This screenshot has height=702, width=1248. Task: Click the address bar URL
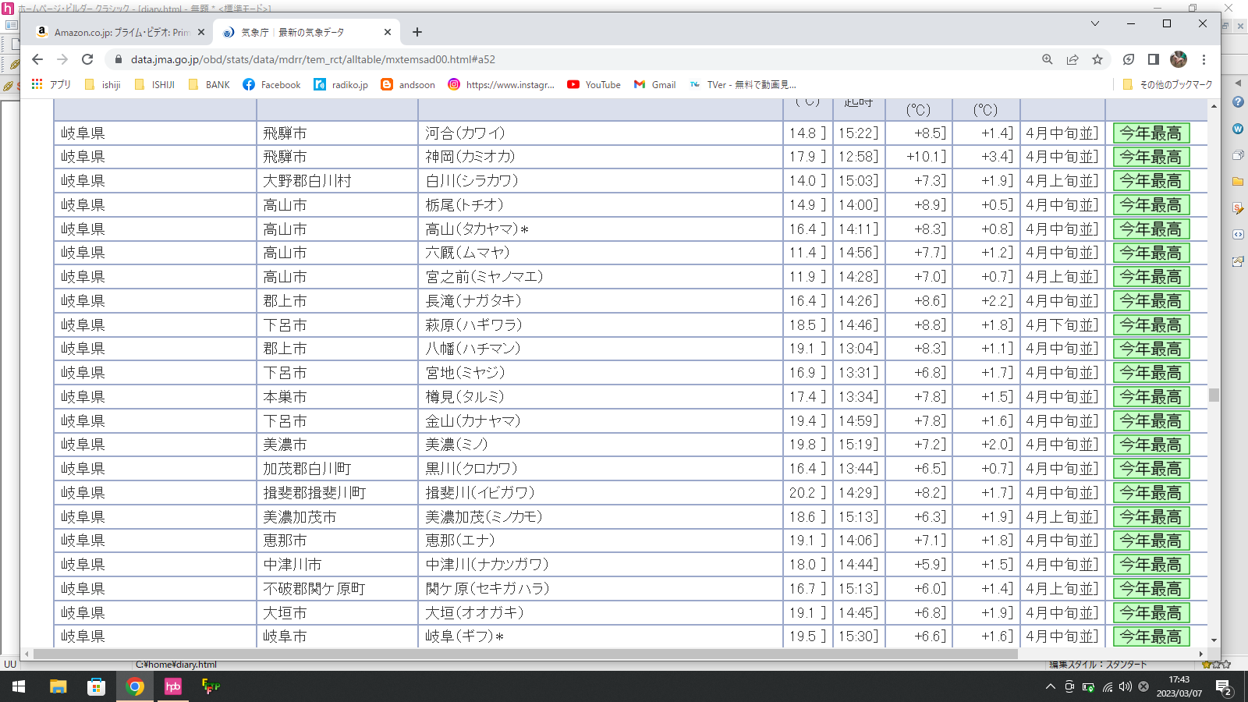coord(312,59)
